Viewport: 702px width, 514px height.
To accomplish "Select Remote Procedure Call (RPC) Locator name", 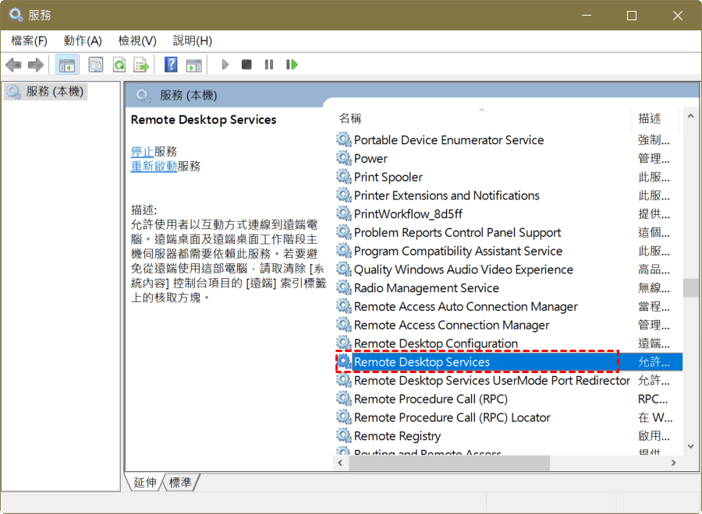I will tap(452, 417).
